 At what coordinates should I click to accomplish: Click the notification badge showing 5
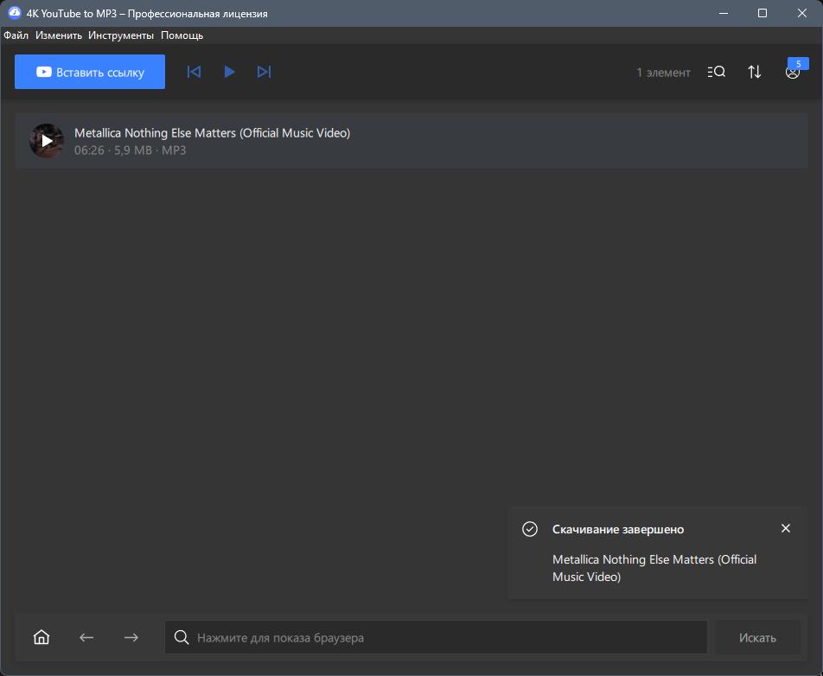tap(798, 64)
